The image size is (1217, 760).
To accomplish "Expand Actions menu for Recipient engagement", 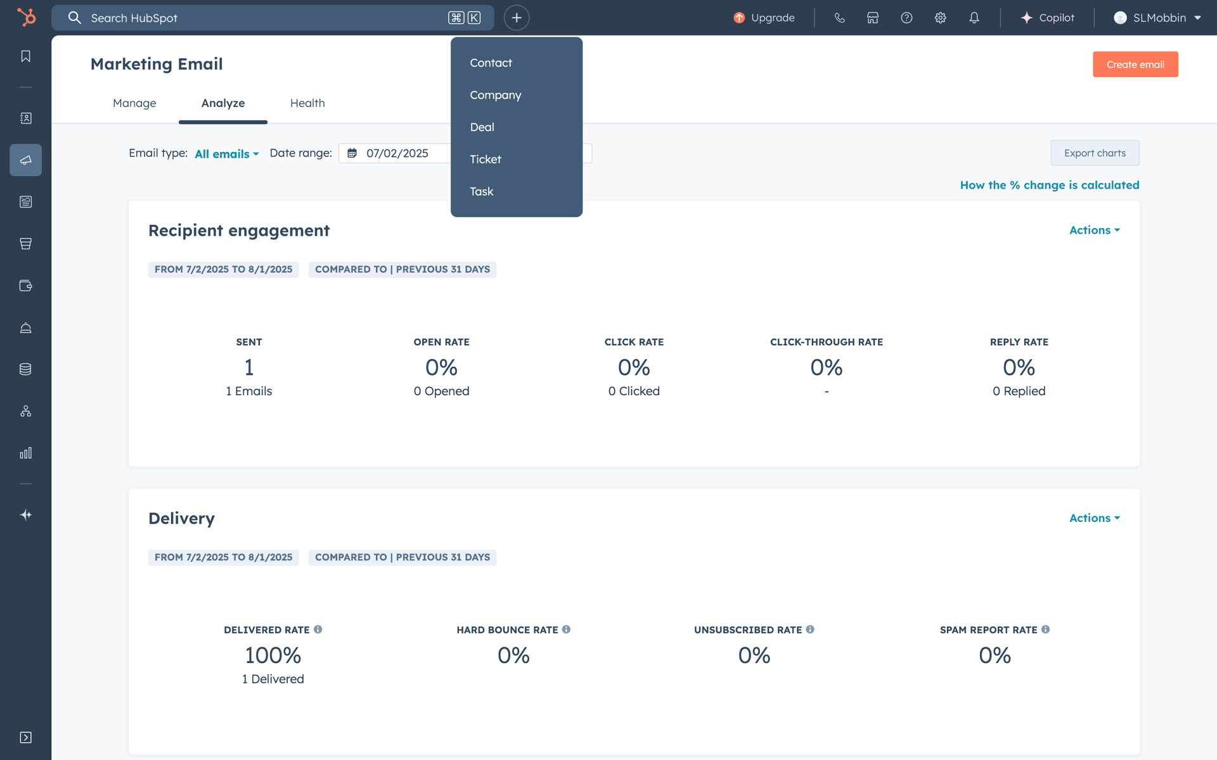I will click(1095, 230).
